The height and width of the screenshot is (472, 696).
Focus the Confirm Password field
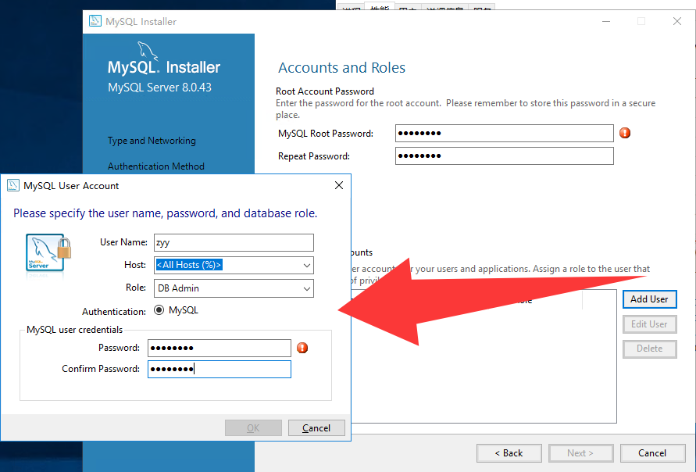coord(220,369)
